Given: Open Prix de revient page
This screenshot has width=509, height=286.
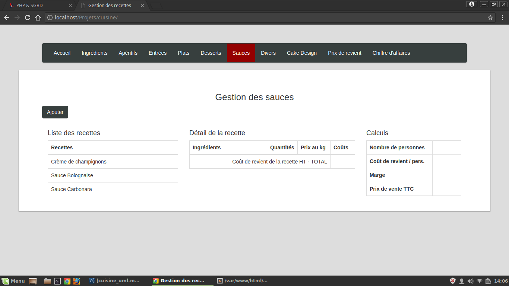Looking at the screenshot, I should [x=345, y=53].
